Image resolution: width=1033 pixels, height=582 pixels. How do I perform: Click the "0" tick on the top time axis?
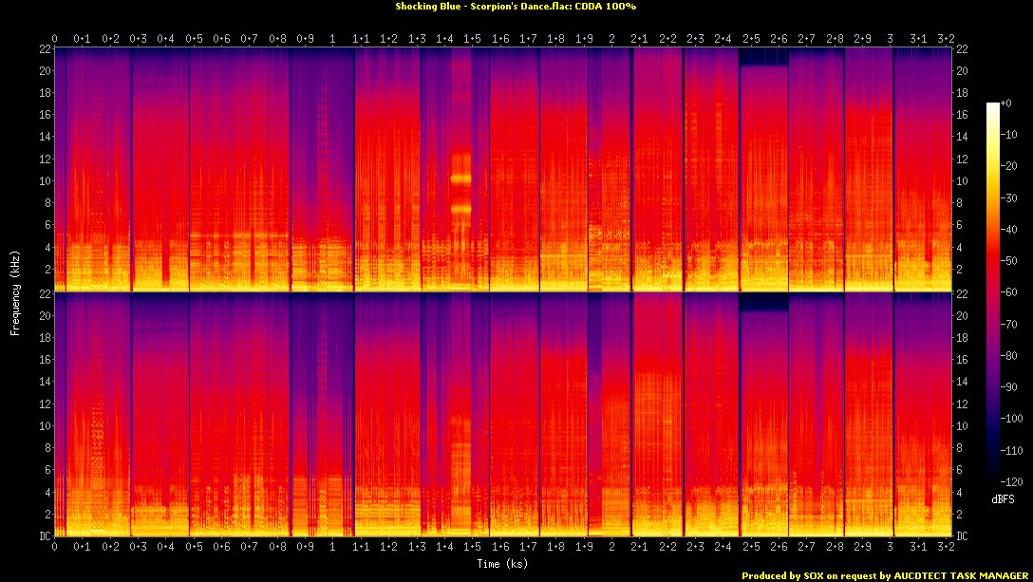click(55, 39)
